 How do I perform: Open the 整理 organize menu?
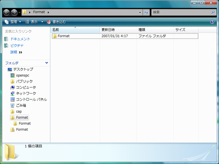coord(13,22)
